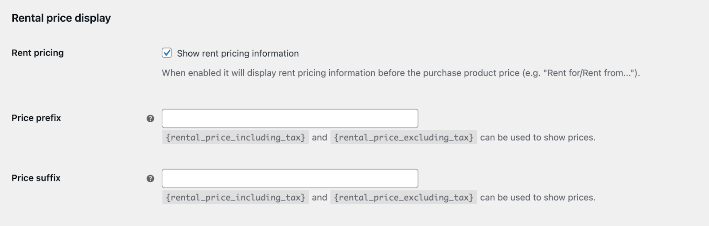
Task: Focus the Price prefix input field
Action: (x=290, y=118)
